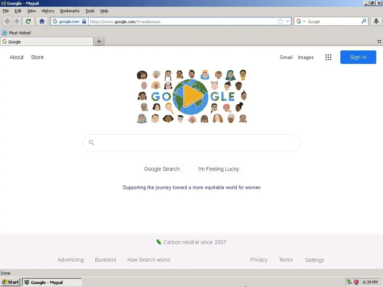Click the tab groups grid icon
The image size is (383, 287).
[379, 41]
